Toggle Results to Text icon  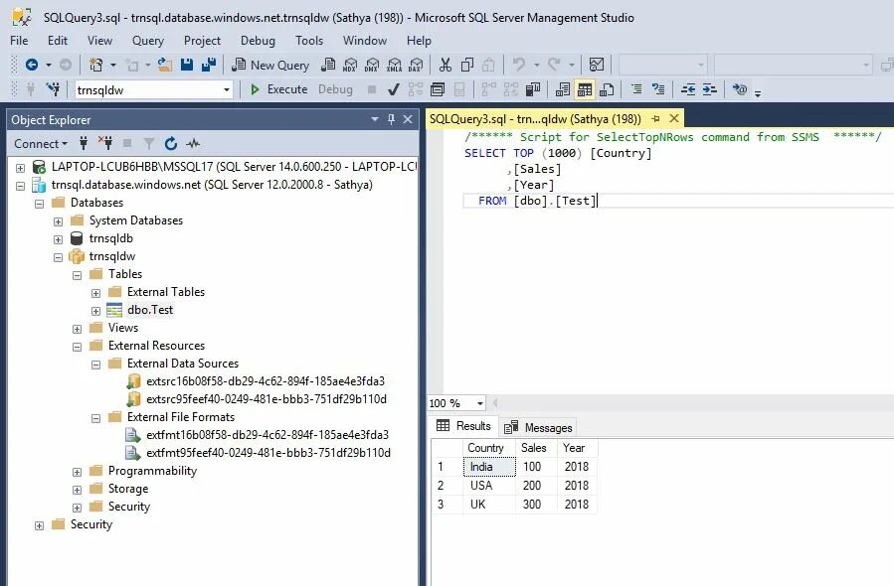tap(563, 89)
